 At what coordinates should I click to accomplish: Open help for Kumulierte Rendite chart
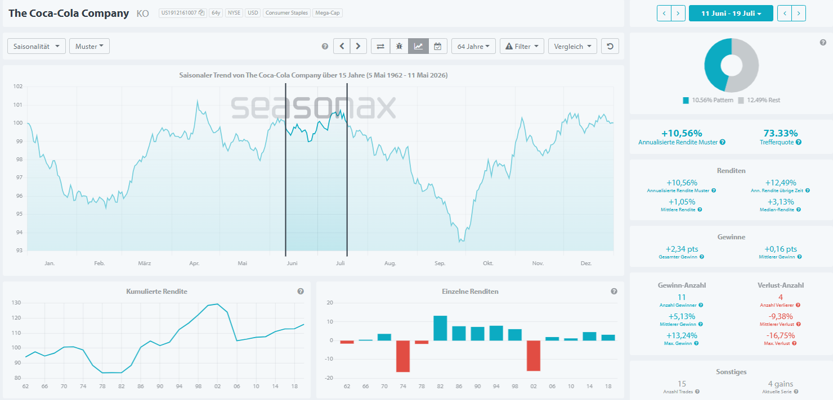(301, 292)
